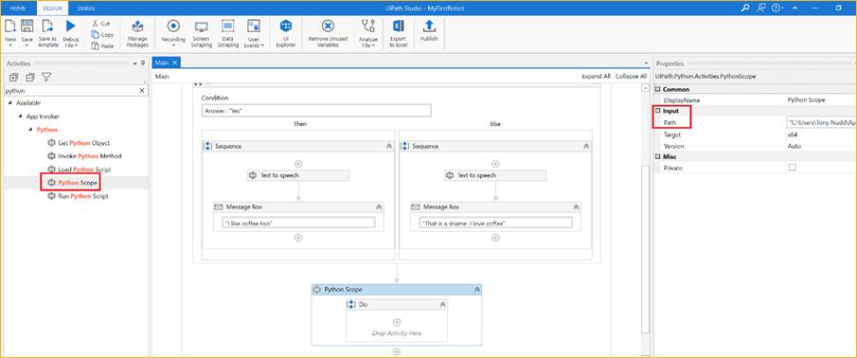Switch to the DEBUG ribbon tab
This screenshot has height=358, width=857.
click(x=85, y=9)
